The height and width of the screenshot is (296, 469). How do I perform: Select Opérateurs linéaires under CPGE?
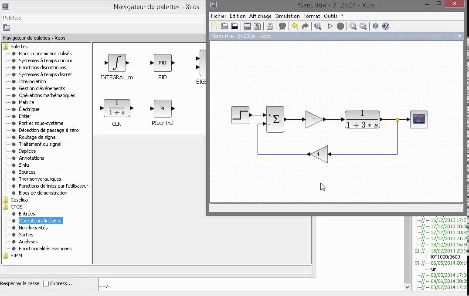(x=41, y=221)
